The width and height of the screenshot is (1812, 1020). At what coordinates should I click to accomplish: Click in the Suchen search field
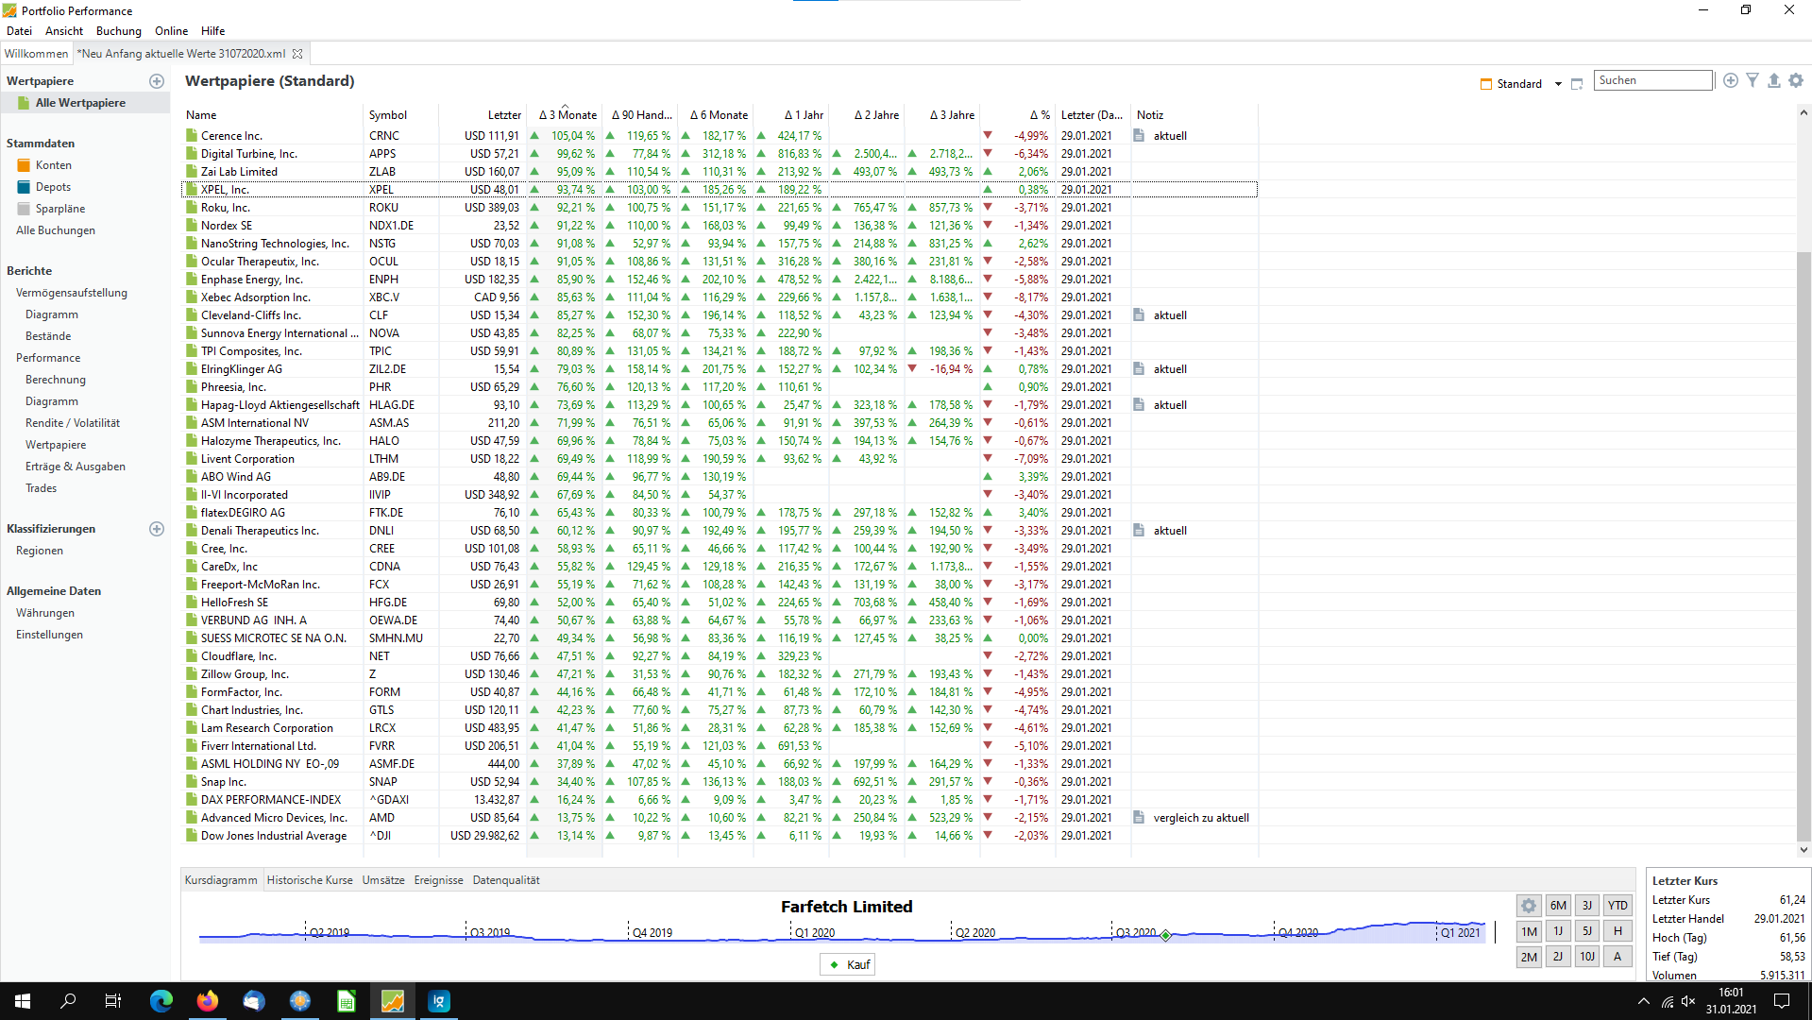[1653, 80]
